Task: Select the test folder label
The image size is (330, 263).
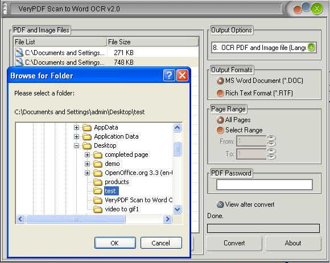Action: coord(112,191)
